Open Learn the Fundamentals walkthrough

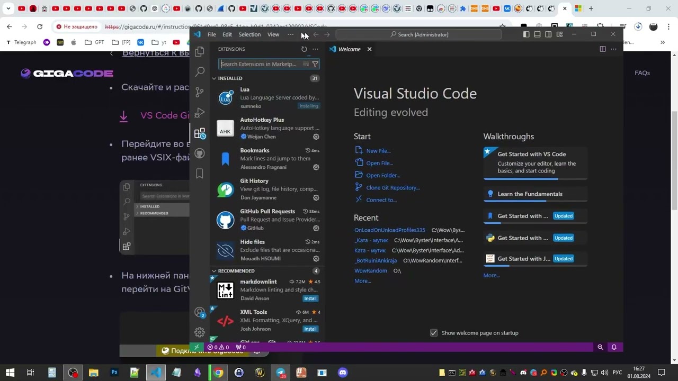[536, 194]
